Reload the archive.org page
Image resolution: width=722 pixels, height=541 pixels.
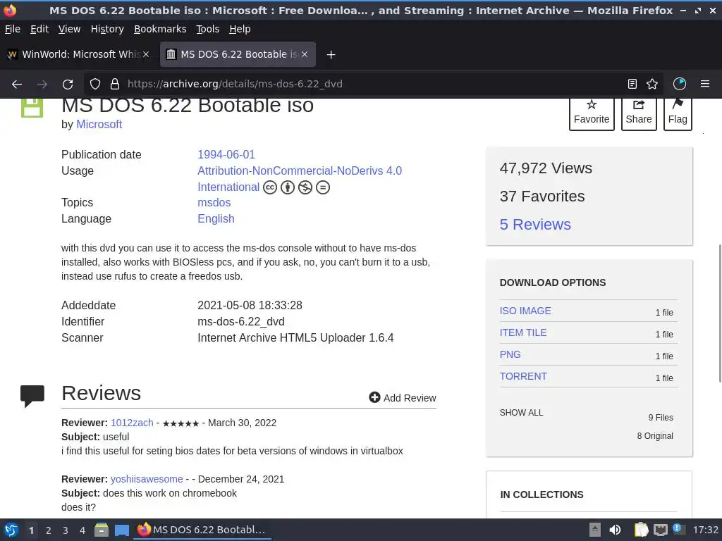68,85
